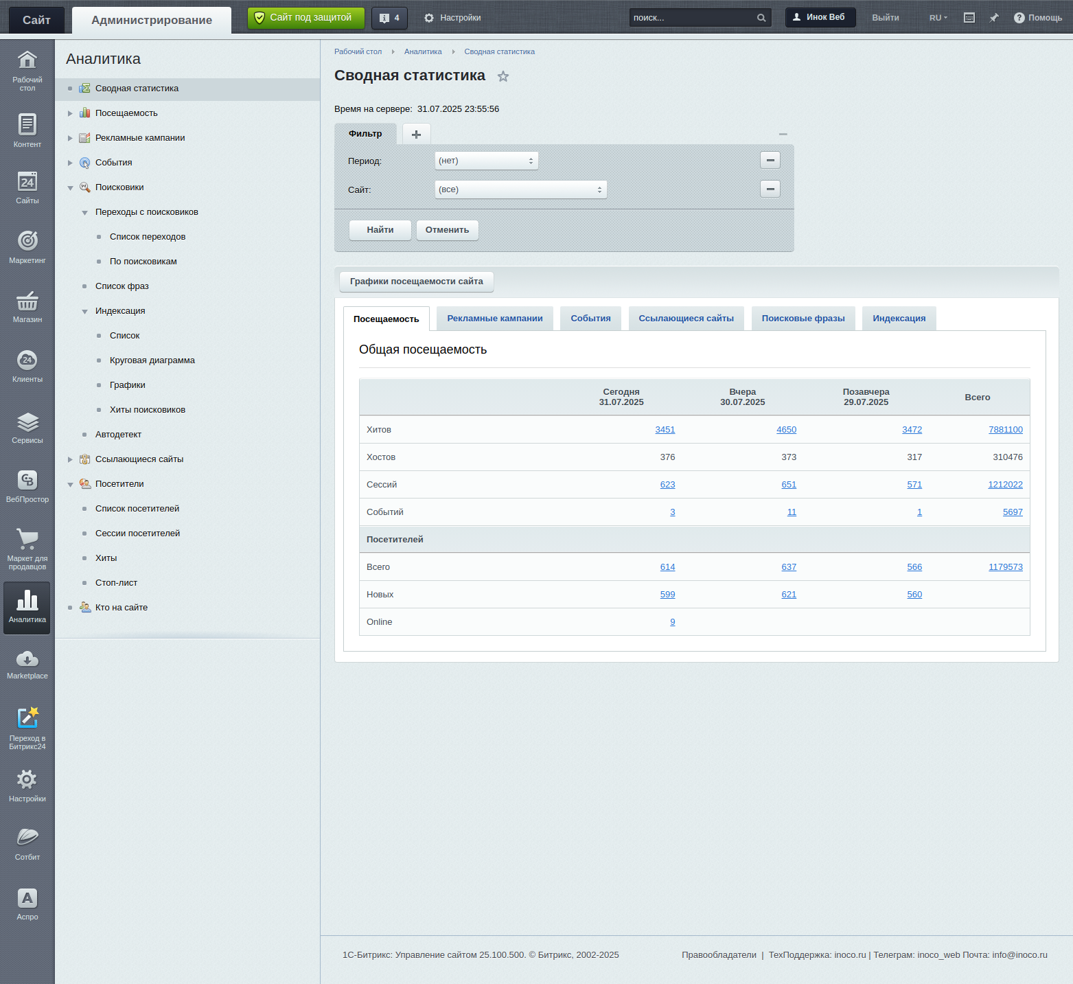Open the Marketplace sidebar icon
This screenshot has width=1073, height=984.
tap(27, 664)
